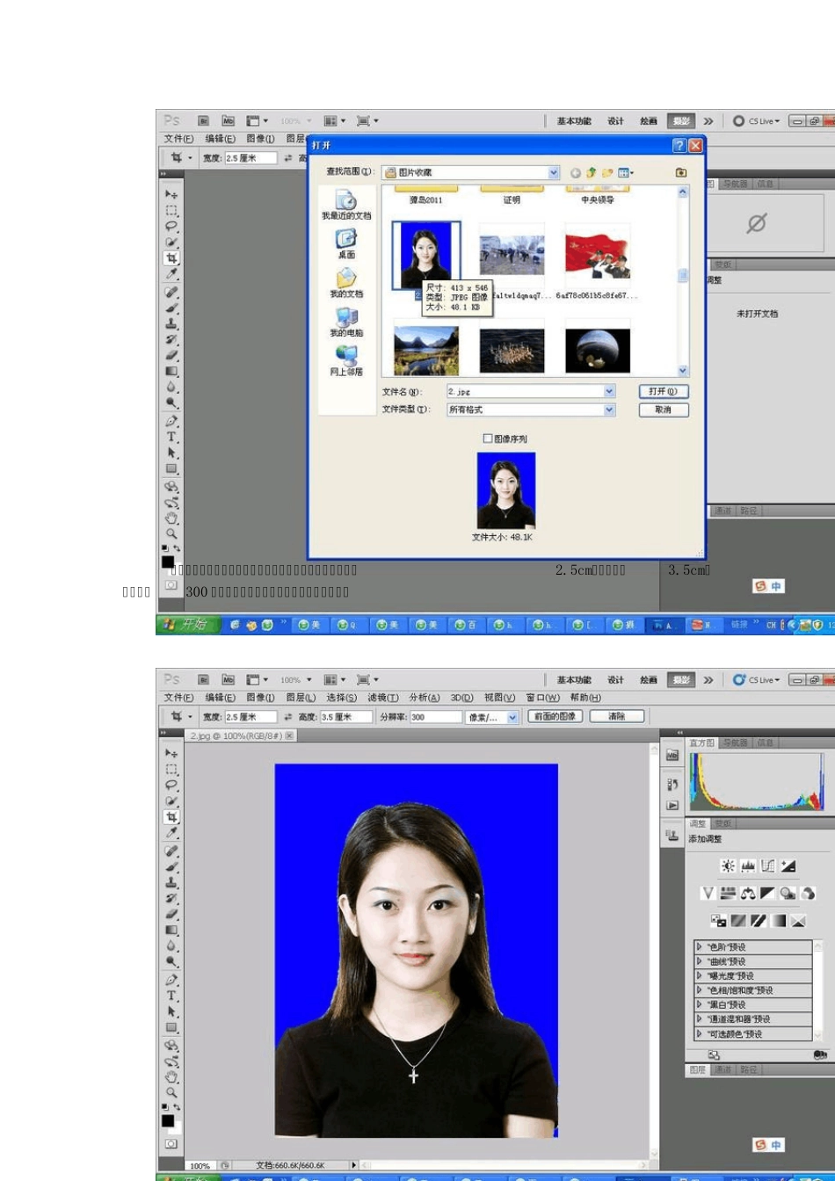This screenshot has height=1181, width=835.
Task: Click the 清除 button in the options bar
Action: coord(616,716)
